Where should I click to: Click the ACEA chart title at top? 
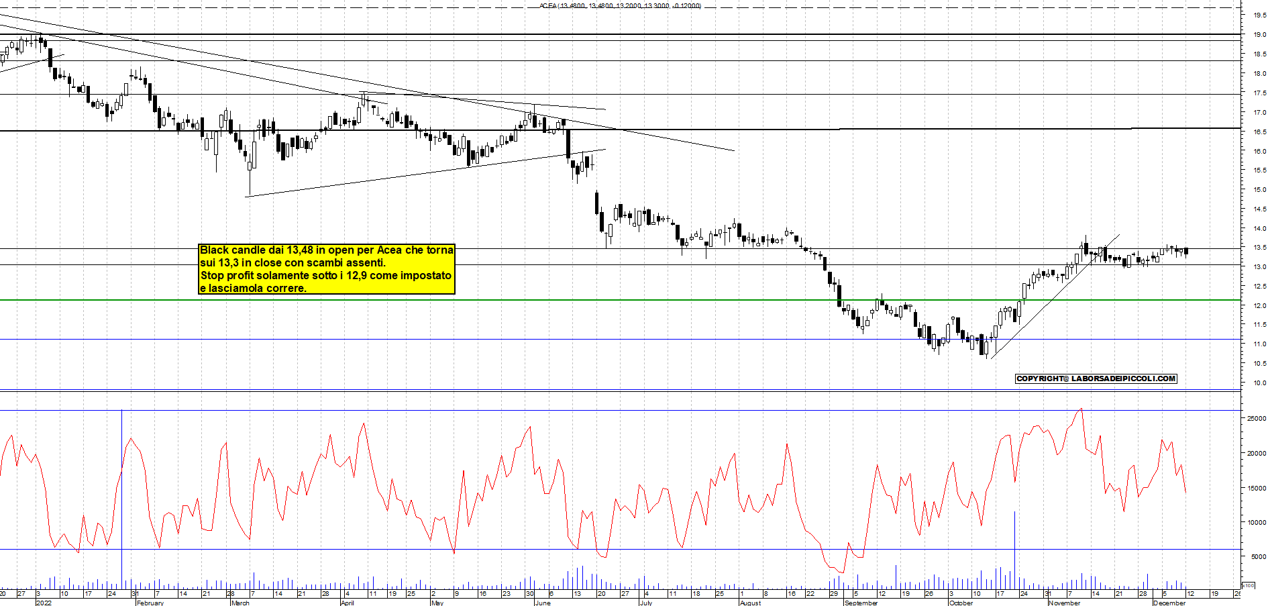pos(620,5)
